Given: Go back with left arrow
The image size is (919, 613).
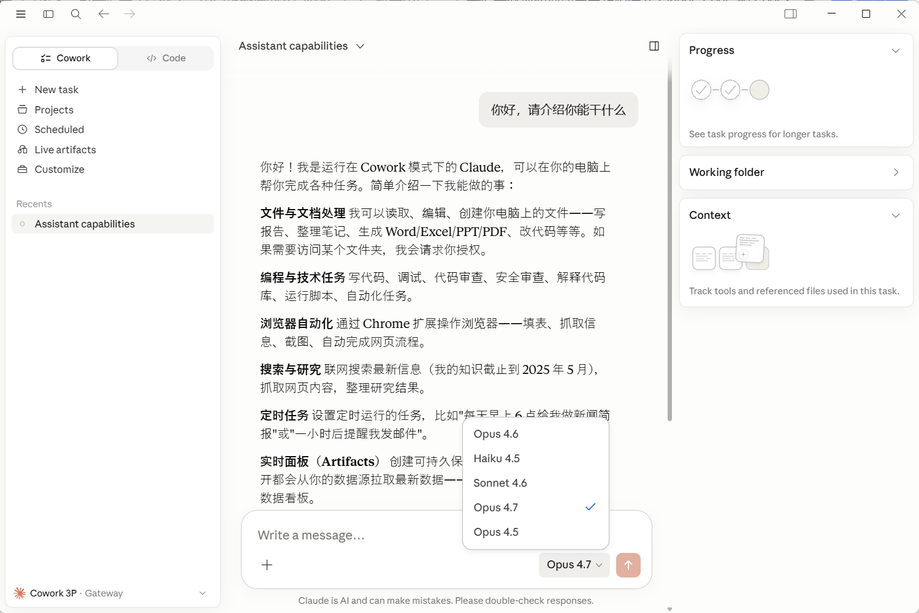Looking at the screenshot, I should tap(104, 14).
